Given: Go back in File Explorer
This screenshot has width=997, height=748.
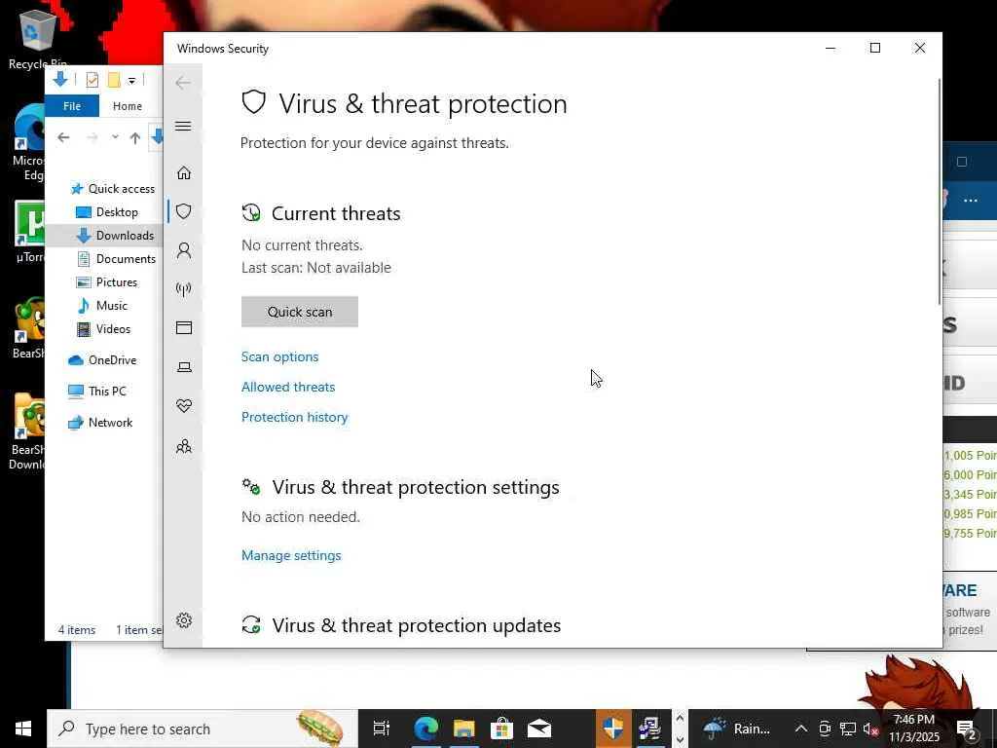Looking at the screenshot, I should [x=63, y=137].
